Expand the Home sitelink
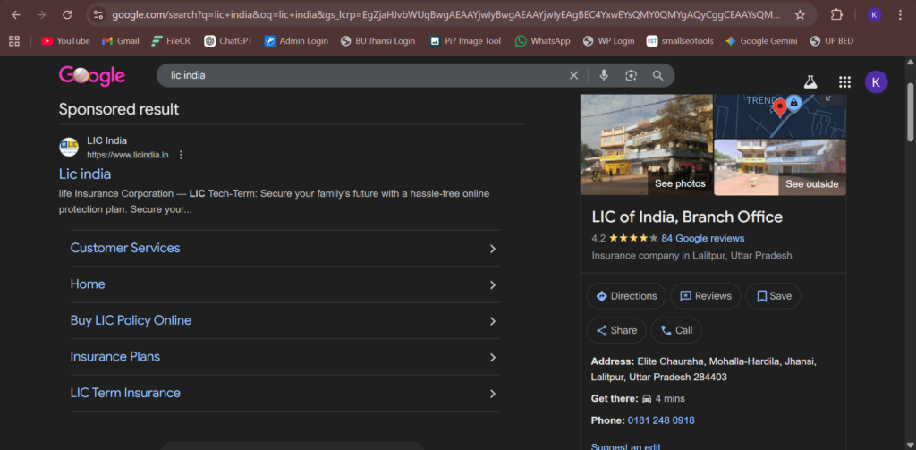Image resolution: width=916 pixels, height=450 pixels. 285,284
